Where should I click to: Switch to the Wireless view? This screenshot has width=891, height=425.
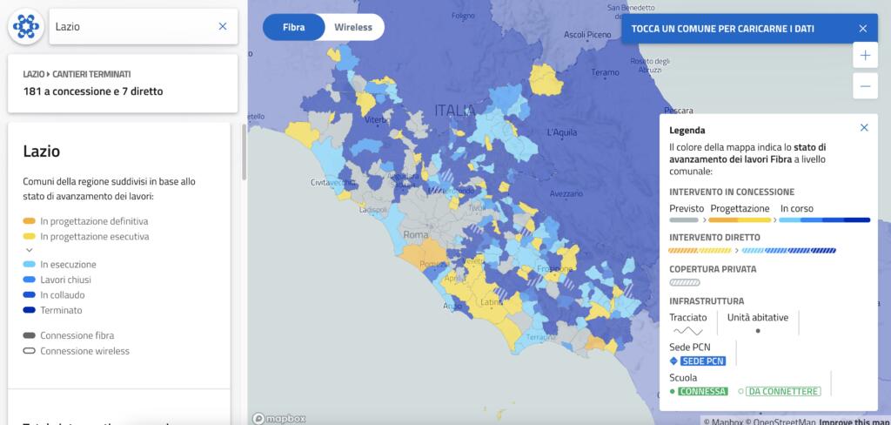tap(352, 27)
